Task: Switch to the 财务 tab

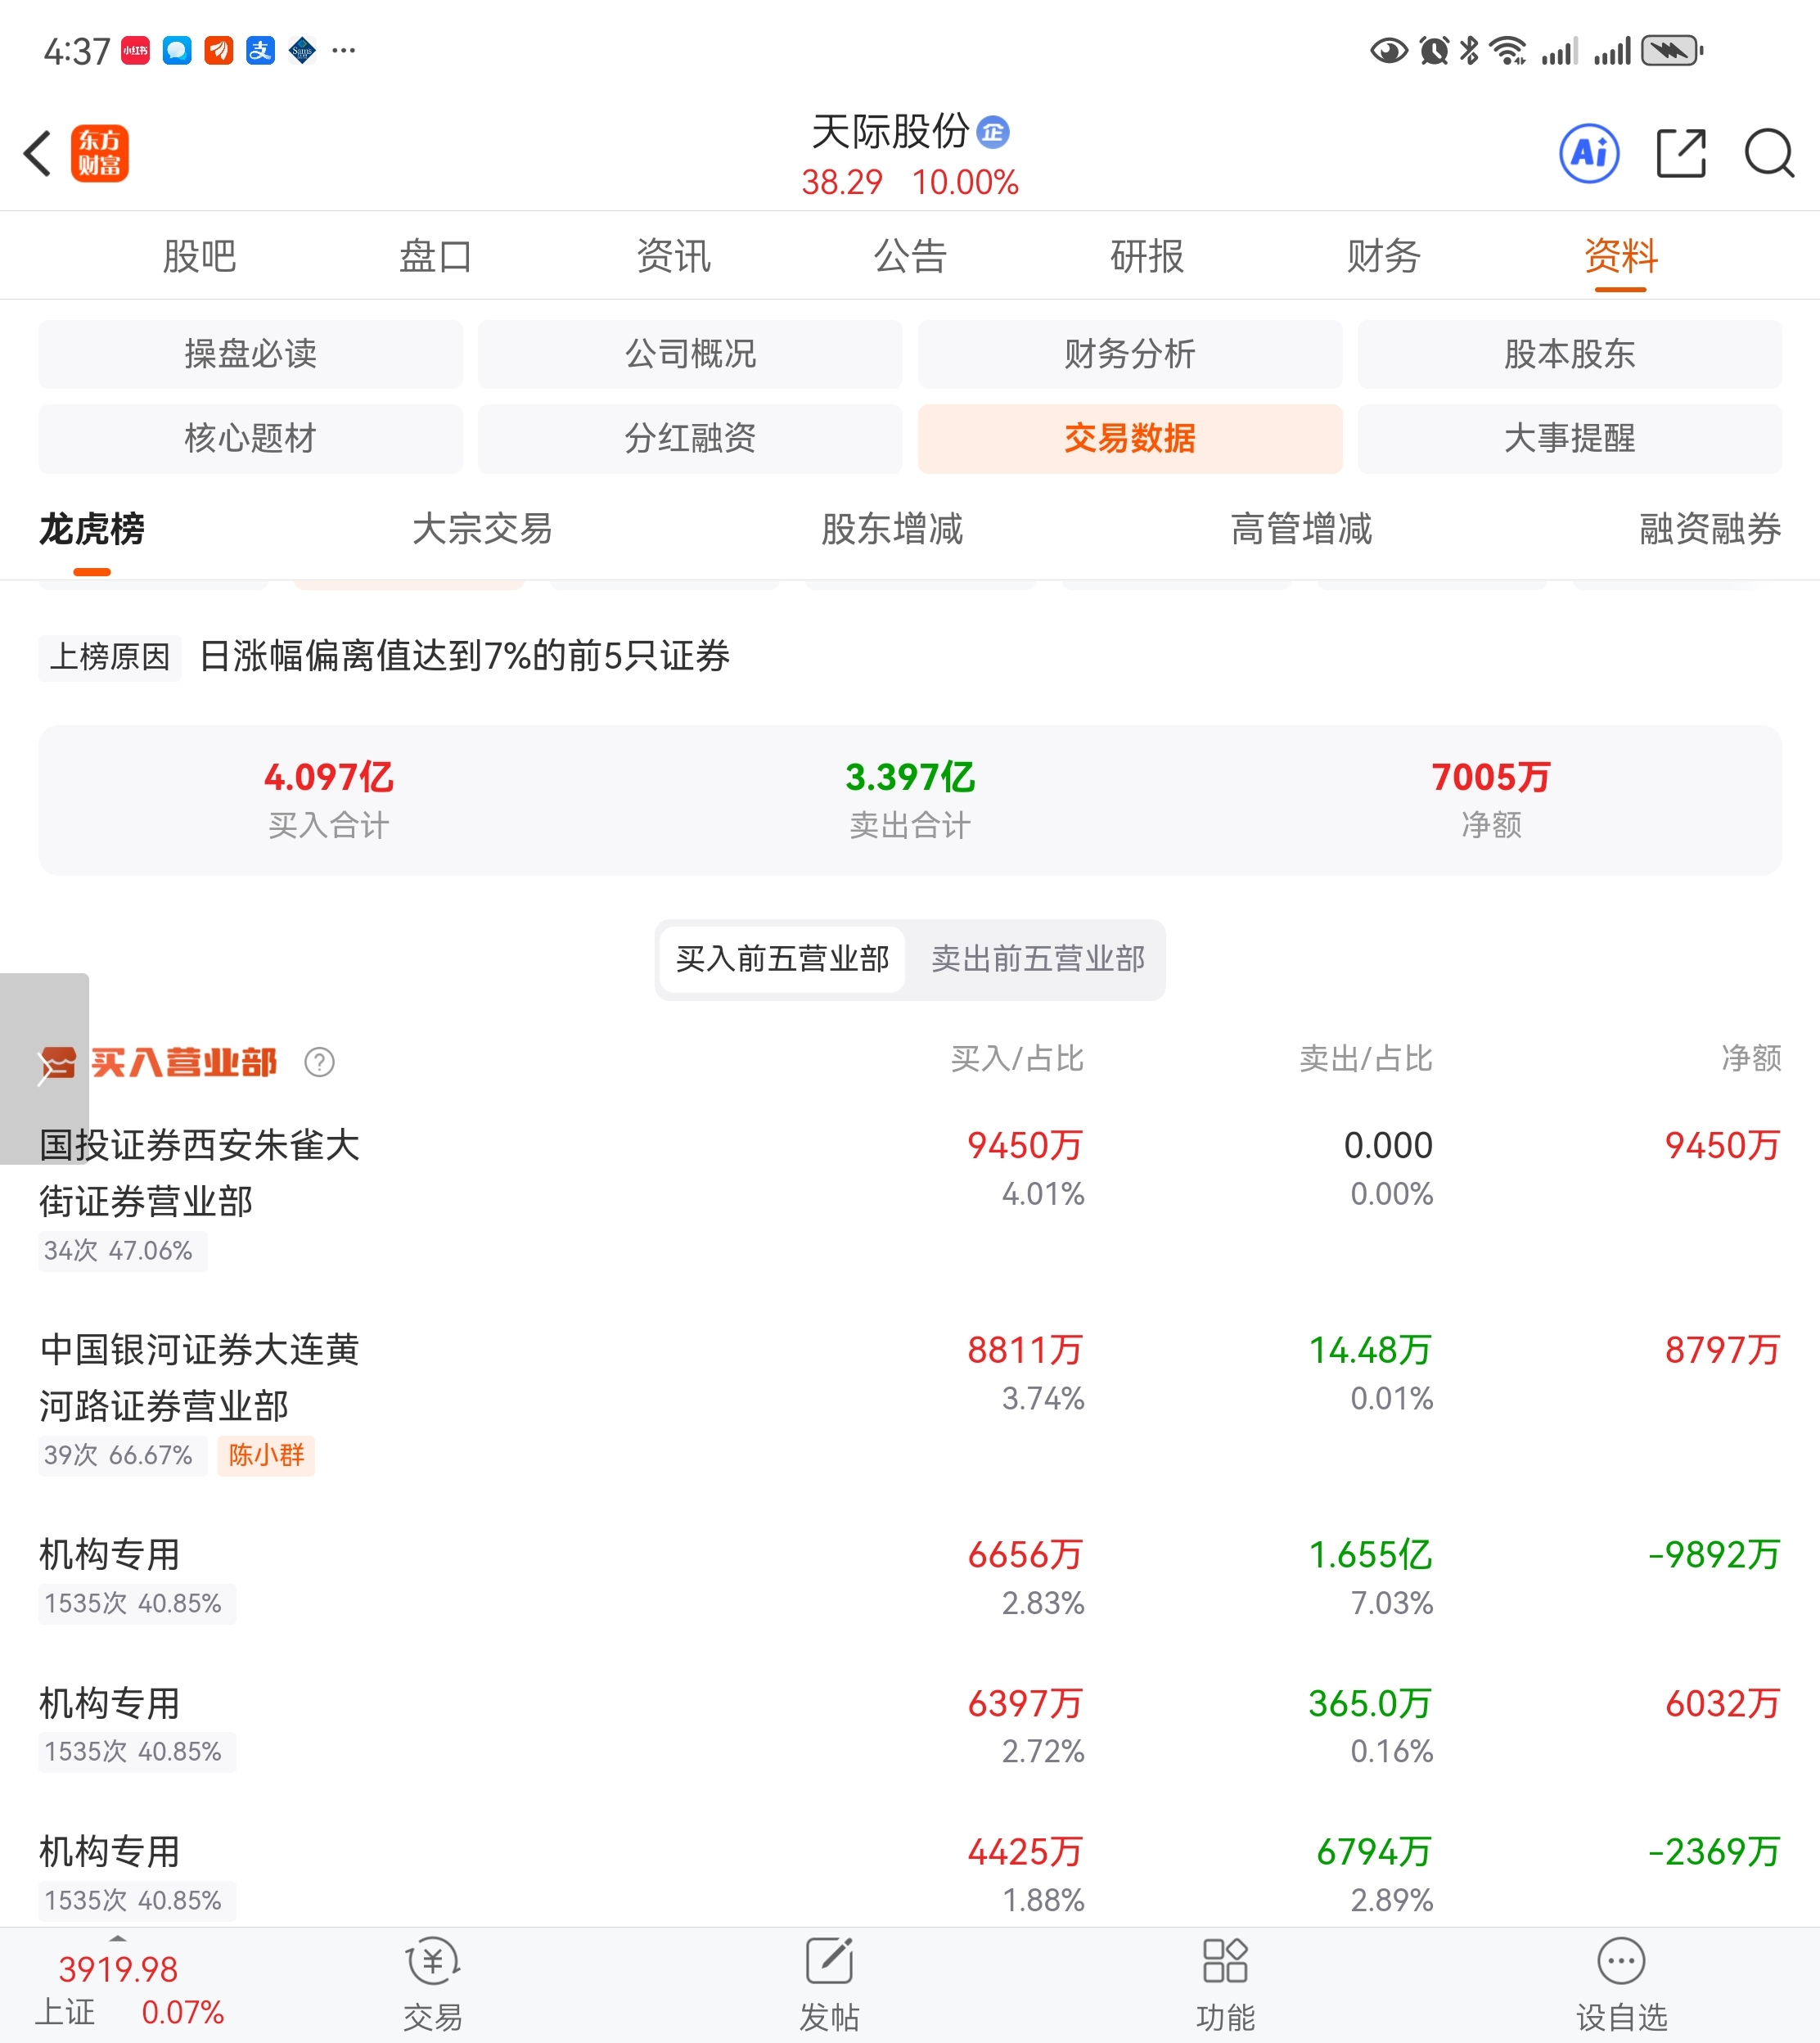Action: [x=1383, y=256]
